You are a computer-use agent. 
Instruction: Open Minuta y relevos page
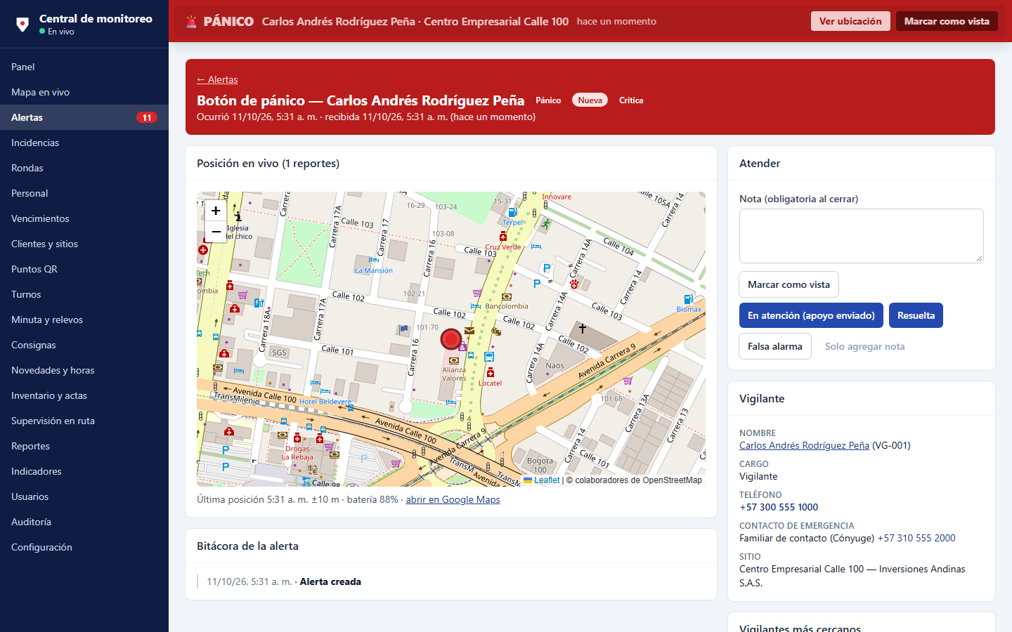pyautogui.click(x=84, y=320)
